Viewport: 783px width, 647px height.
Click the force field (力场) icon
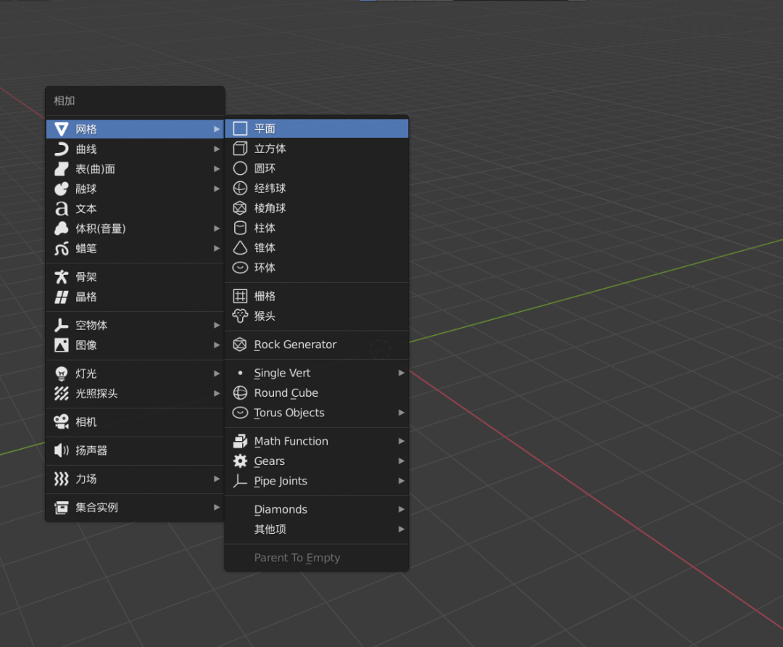point(62,479)
